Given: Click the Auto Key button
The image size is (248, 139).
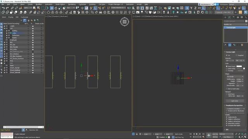Looking at the screenshot, I should (215, 134).
